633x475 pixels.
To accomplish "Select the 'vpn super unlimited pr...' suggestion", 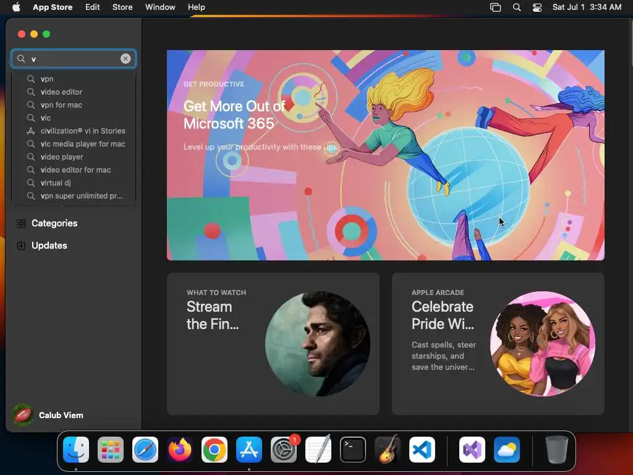I will [74, 196].
